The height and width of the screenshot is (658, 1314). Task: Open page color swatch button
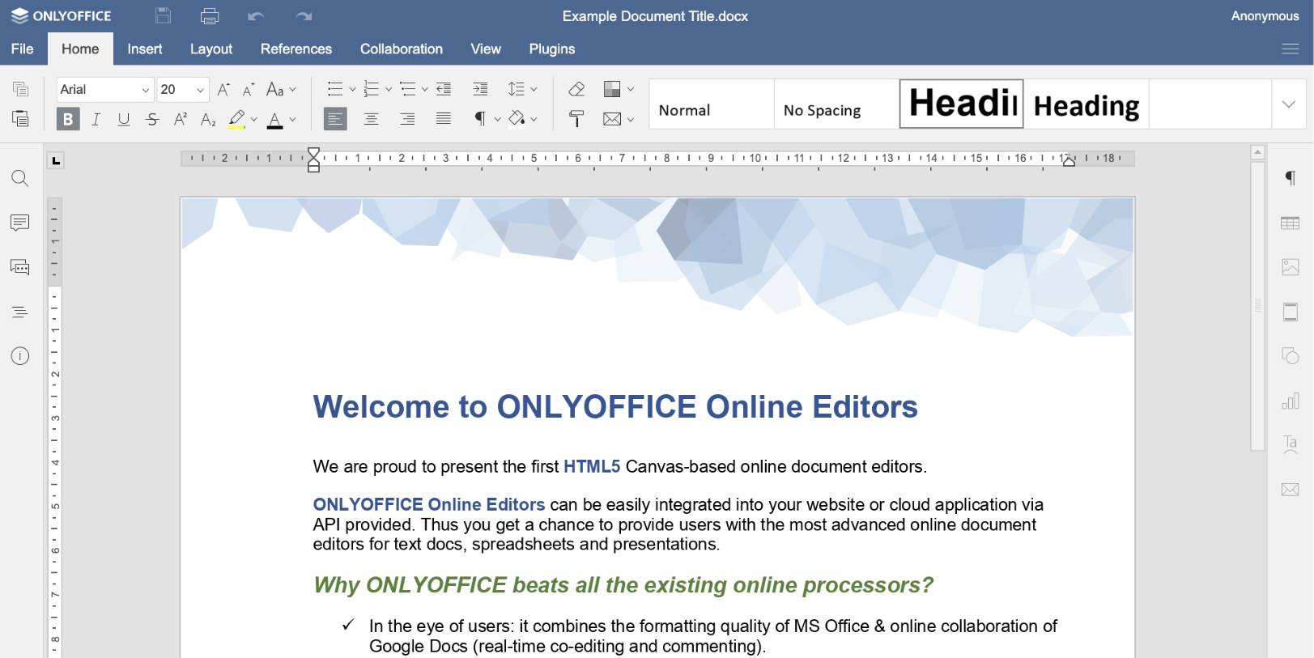click(613, 89)
